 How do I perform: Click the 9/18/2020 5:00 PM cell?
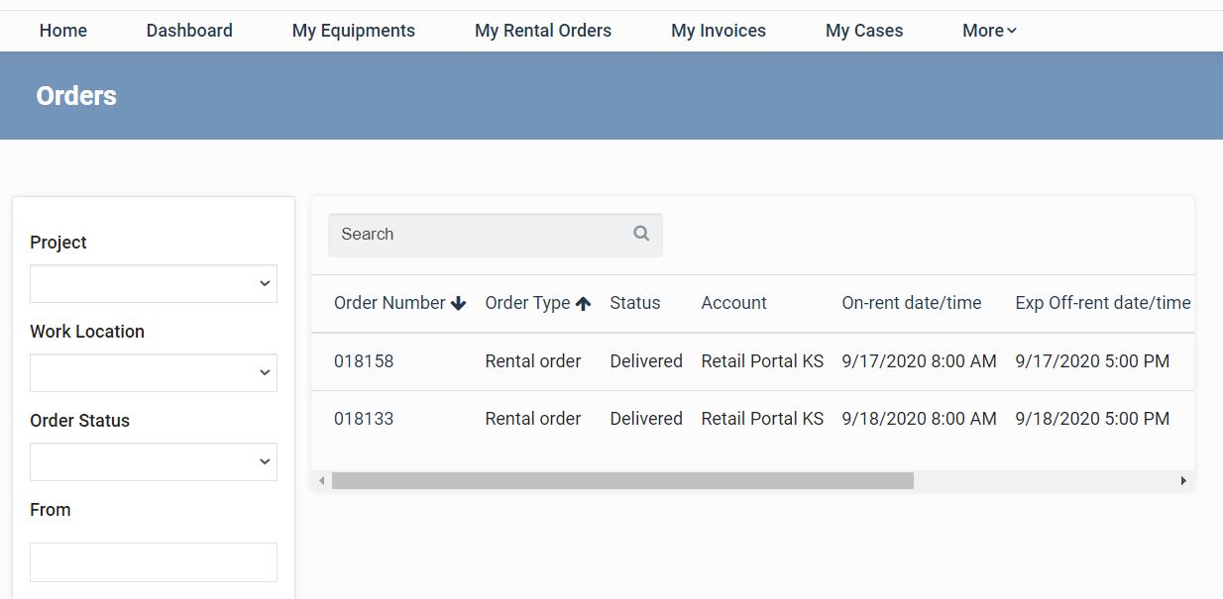1093,419
